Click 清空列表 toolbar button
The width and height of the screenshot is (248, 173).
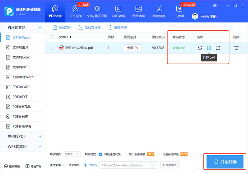point(117,27)
